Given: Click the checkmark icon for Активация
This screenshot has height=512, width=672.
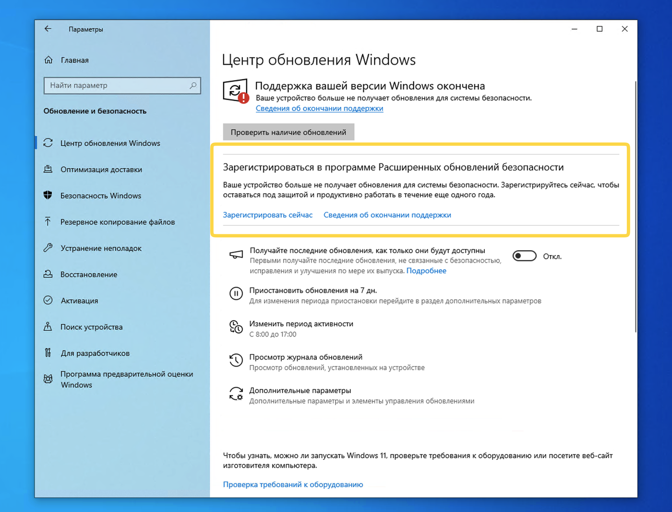Looking at the screenshot, I should (48, 300).
